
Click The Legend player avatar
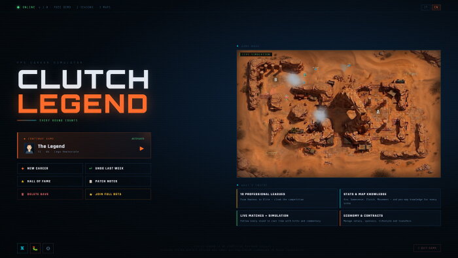pyautogui.click(x=29, y=149)
